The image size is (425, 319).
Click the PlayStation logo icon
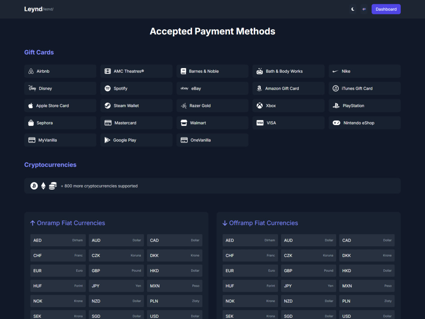coord(336,105)
